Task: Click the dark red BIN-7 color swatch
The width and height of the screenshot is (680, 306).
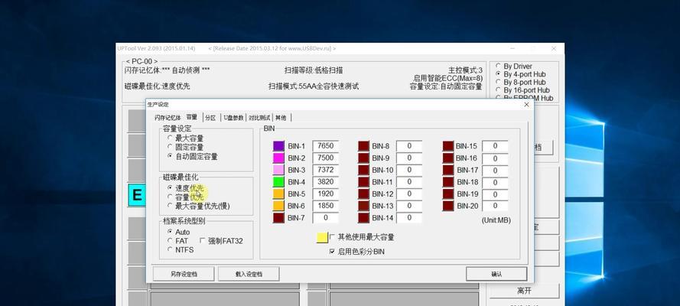Action: pos(278,217)
